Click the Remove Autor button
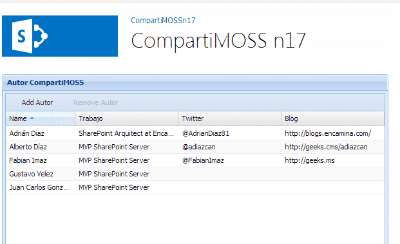The height and width of the screenshot is (244, 400). click(x=95, y=102)
